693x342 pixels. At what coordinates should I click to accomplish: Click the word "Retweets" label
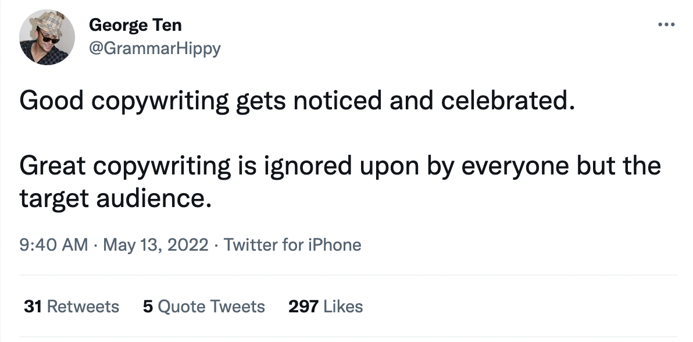pyautogui.click(x=83, y=307)
